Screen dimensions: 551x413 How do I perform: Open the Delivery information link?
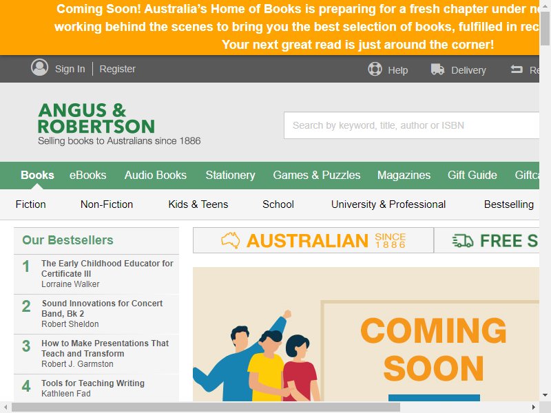point(468,70)
